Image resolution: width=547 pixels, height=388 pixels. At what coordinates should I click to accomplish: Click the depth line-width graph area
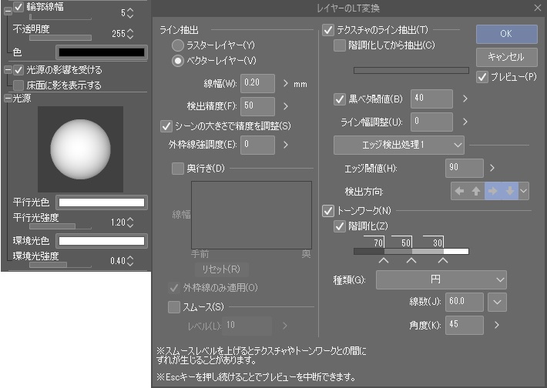tap(251, 215)
